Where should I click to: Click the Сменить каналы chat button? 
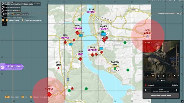[x=11, y=20]
